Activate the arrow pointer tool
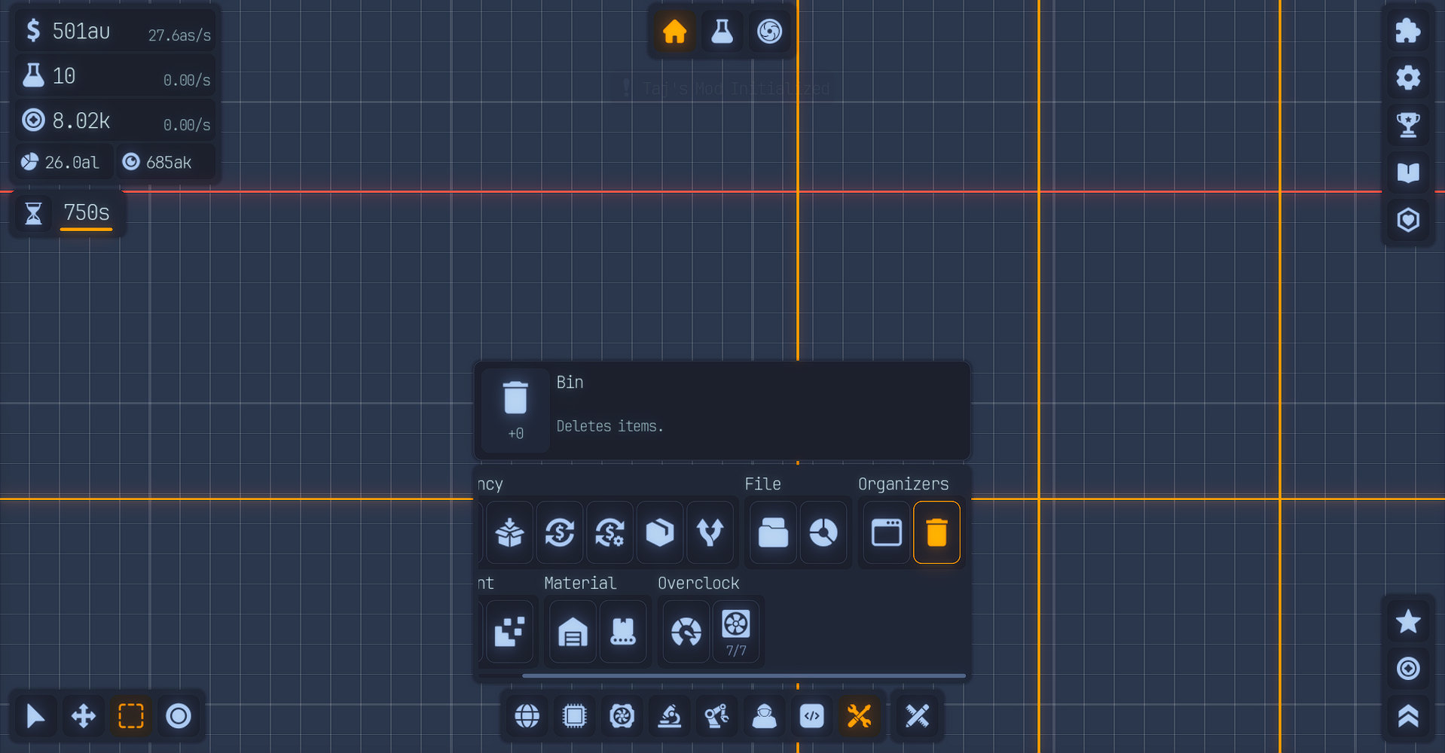Screen dimensions: 1445x753 (x=35, y=715)
